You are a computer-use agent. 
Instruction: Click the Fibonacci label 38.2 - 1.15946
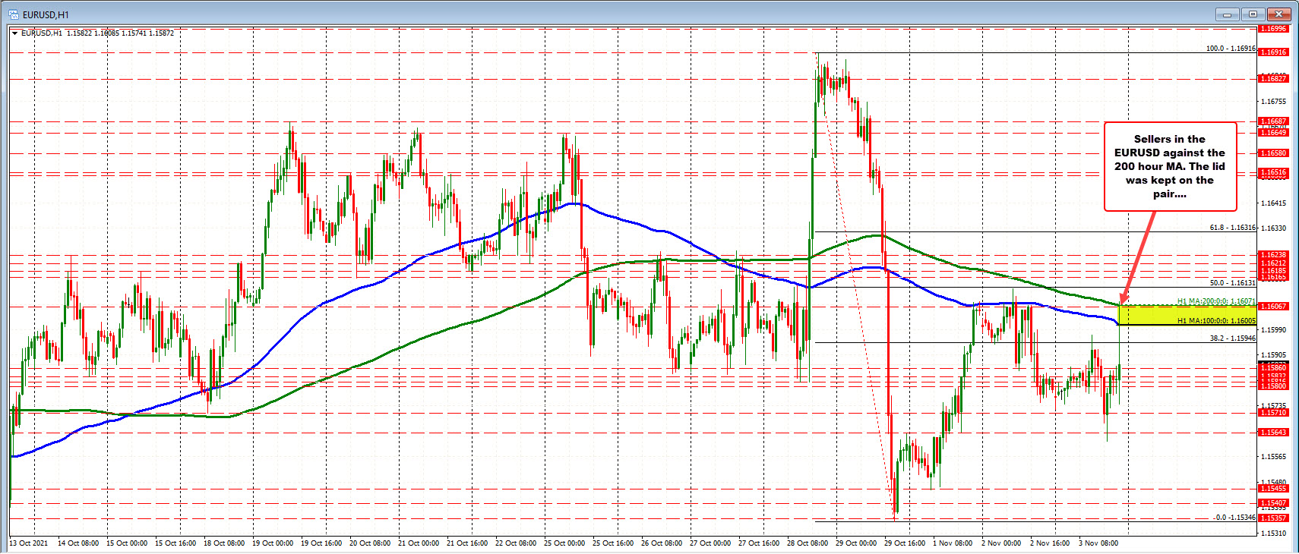(x=1232, y=338)
